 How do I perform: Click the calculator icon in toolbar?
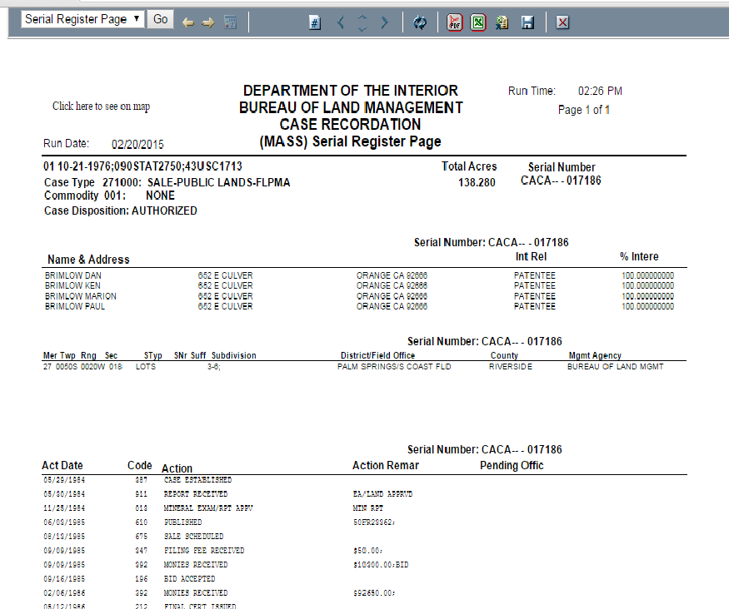(x=231, y=22)
